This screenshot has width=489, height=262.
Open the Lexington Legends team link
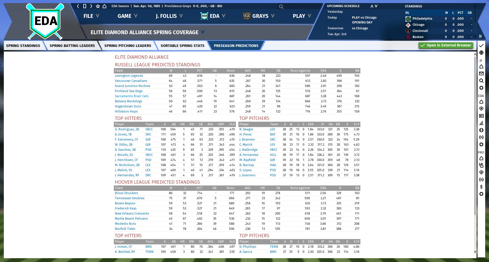point(129,76)
